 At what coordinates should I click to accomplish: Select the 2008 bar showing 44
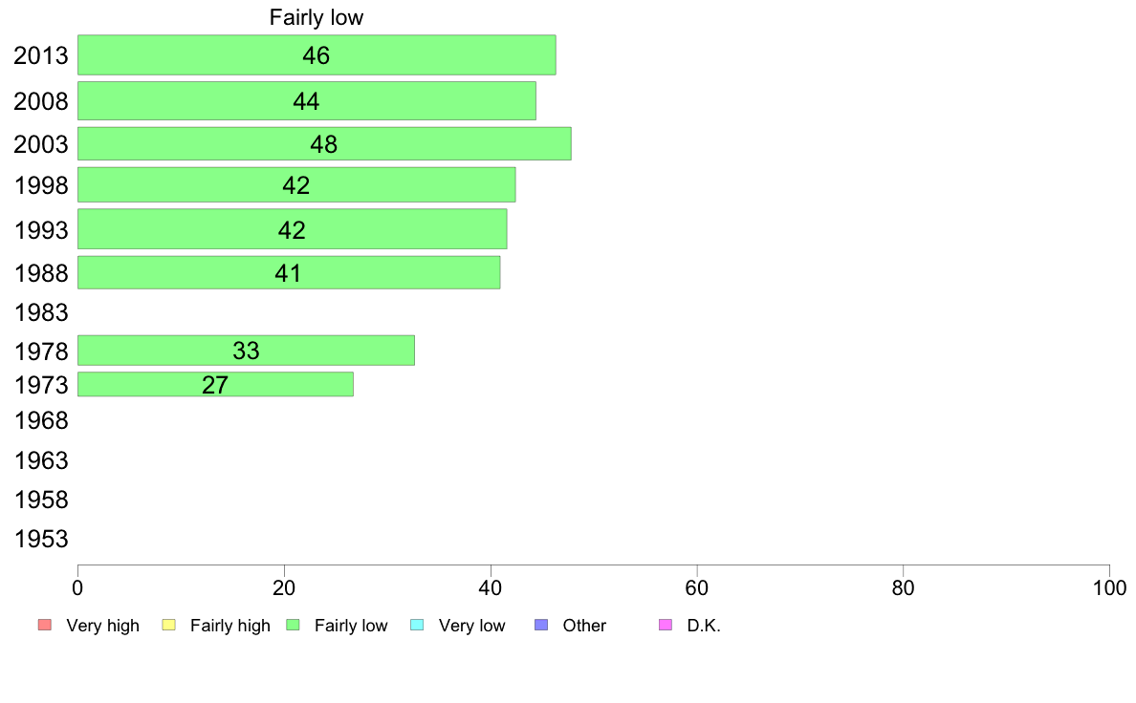point(306,100)
